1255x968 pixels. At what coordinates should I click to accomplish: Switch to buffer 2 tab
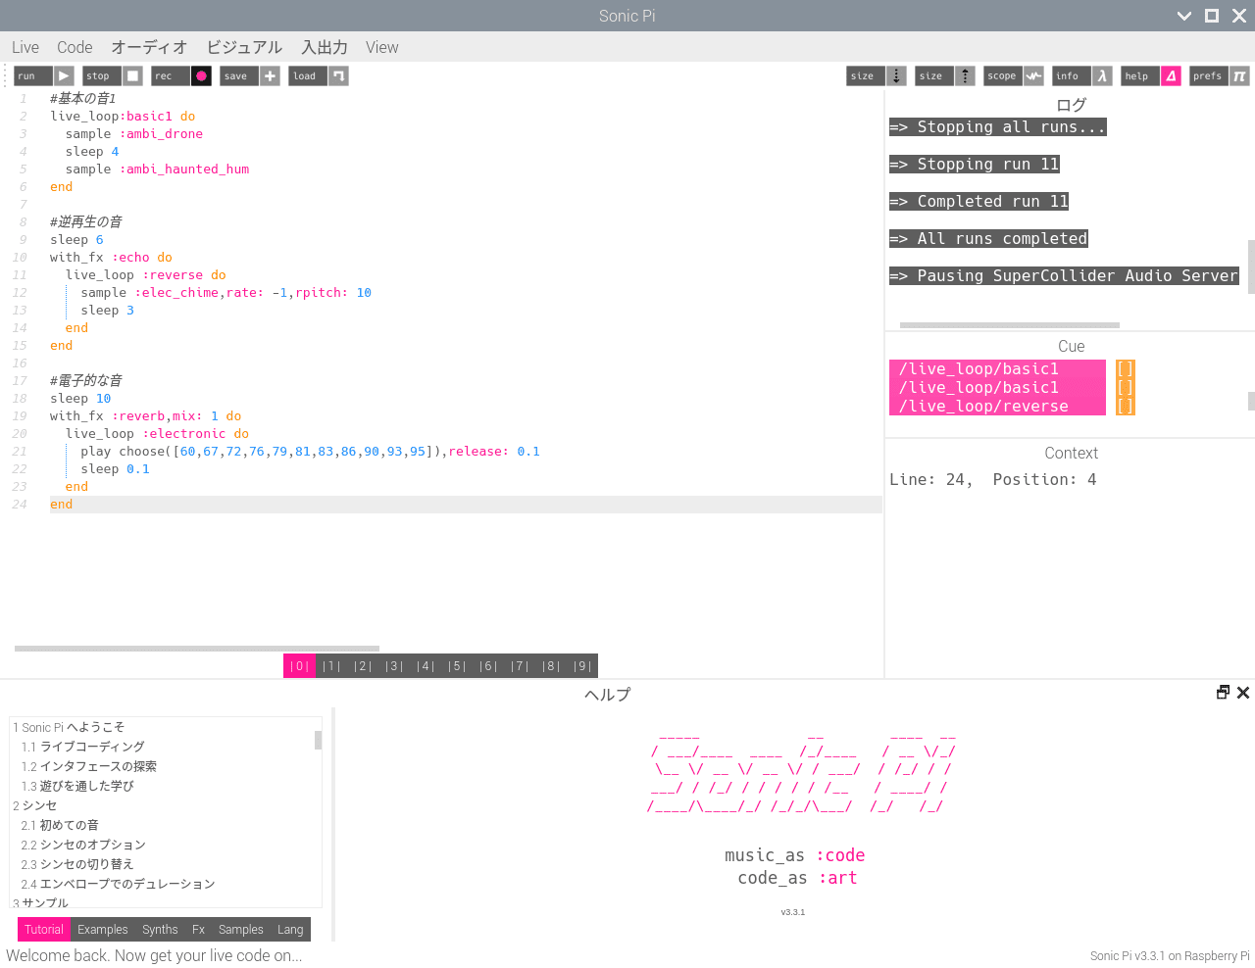[x=363, y=666]
